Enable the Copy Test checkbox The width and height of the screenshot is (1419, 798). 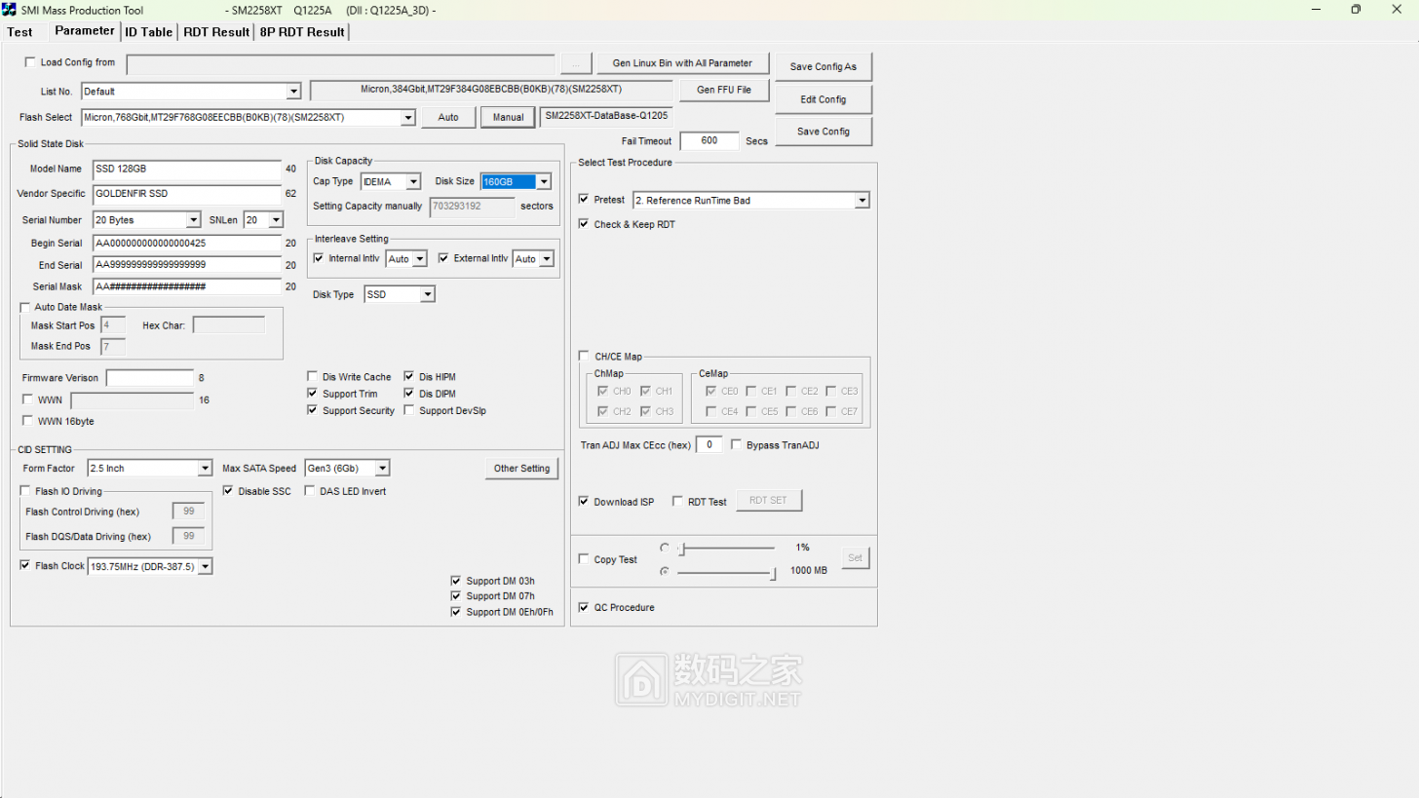584,559
